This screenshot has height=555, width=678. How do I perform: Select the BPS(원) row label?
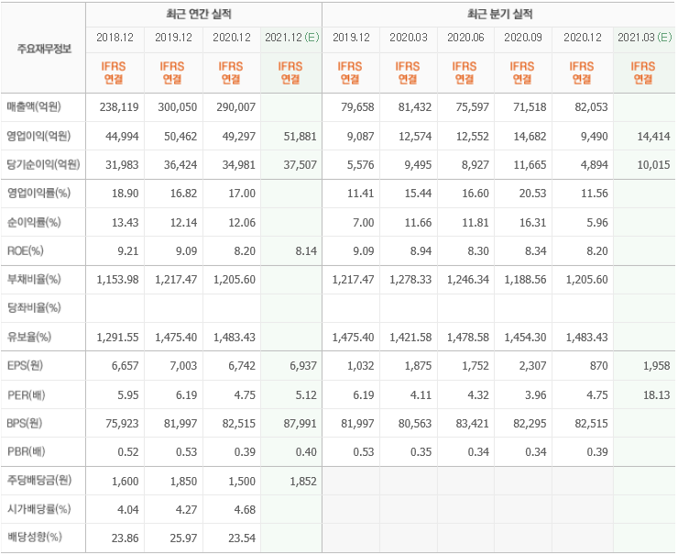25,424
